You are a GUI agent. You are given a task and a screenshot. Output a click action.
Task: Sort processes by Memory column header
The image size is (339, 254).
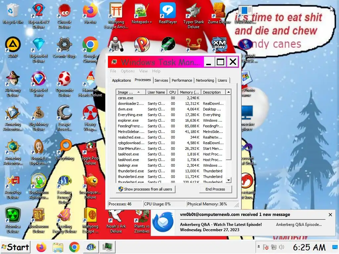(x=189, y=92)
